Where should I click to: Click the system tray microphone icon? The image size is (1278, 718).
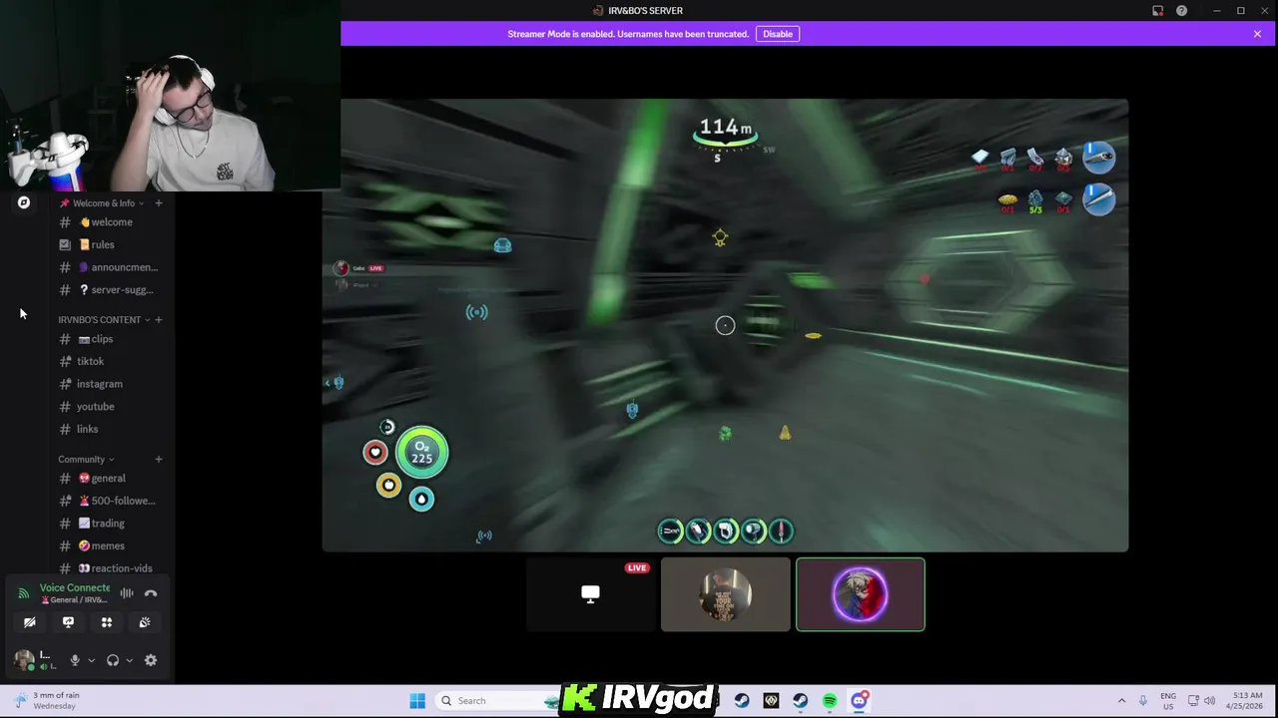click(1143, 701)
